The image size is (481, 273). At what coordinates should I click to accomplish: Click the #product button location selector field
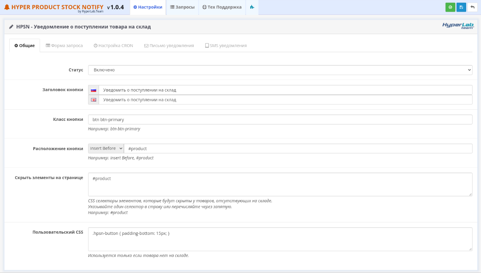coord(298,149)
